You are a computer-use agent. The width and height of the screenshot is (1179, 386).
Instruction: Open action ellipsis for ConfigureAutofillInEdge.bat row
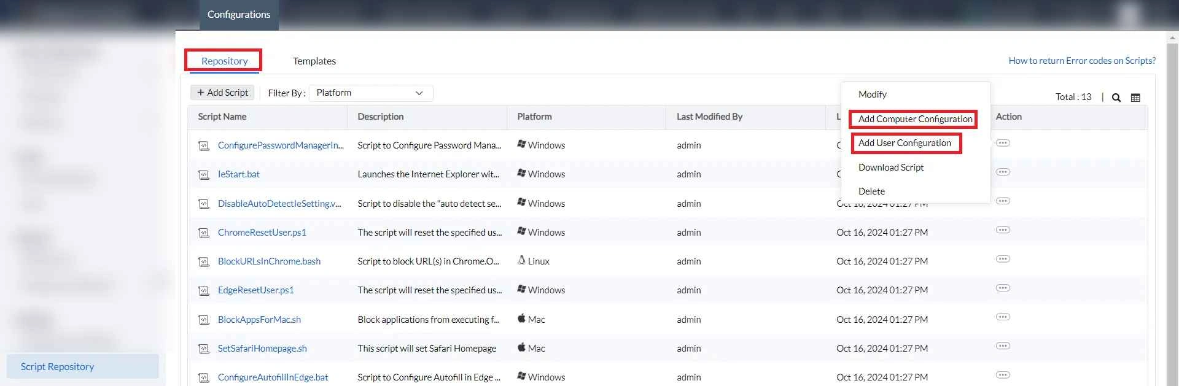point(1003,375)
